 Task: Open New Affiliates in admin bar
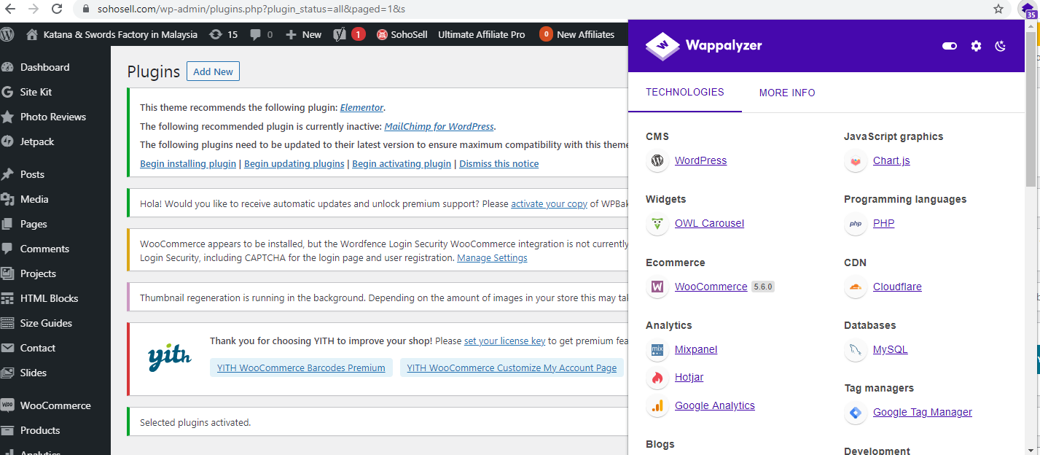[577, 34]
